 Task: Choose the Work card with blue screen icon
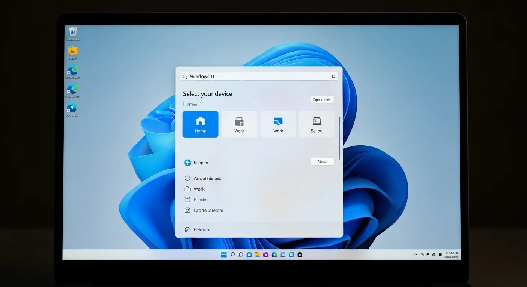[x=278, y=124]
